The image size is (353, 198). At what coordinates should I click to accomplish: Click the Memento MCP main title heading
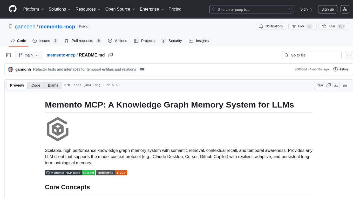pos(169,104)
